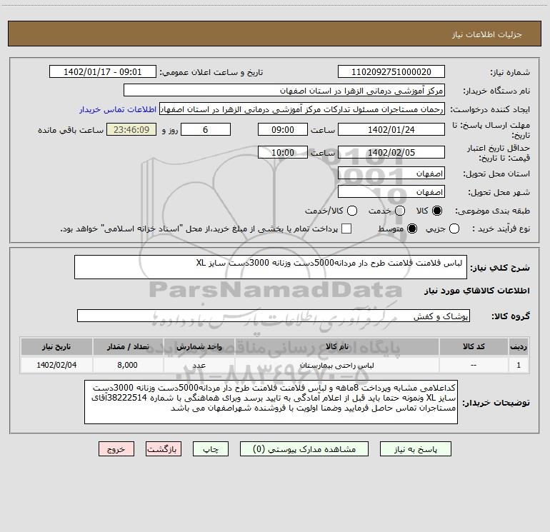
Task: Click the deadline time field 09:00
Action: pyautogui.click(x=283, y=130)
